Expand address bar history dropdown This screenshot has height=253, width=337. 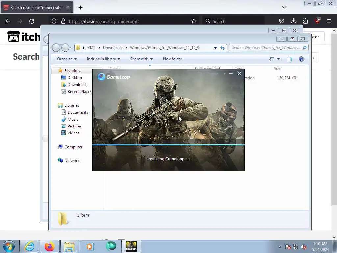point(215,48)
